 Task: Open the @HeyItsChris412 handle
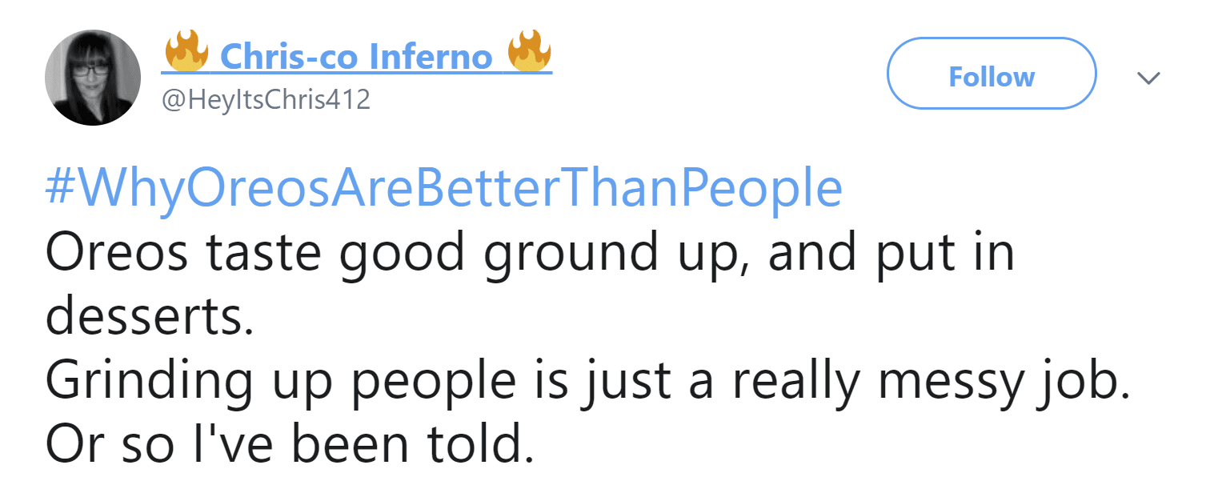266,100
